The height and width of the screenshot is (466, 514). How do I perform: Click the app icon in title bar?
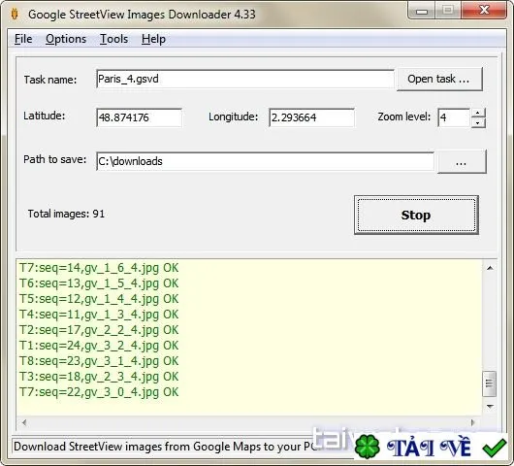[x=15, y=15]
